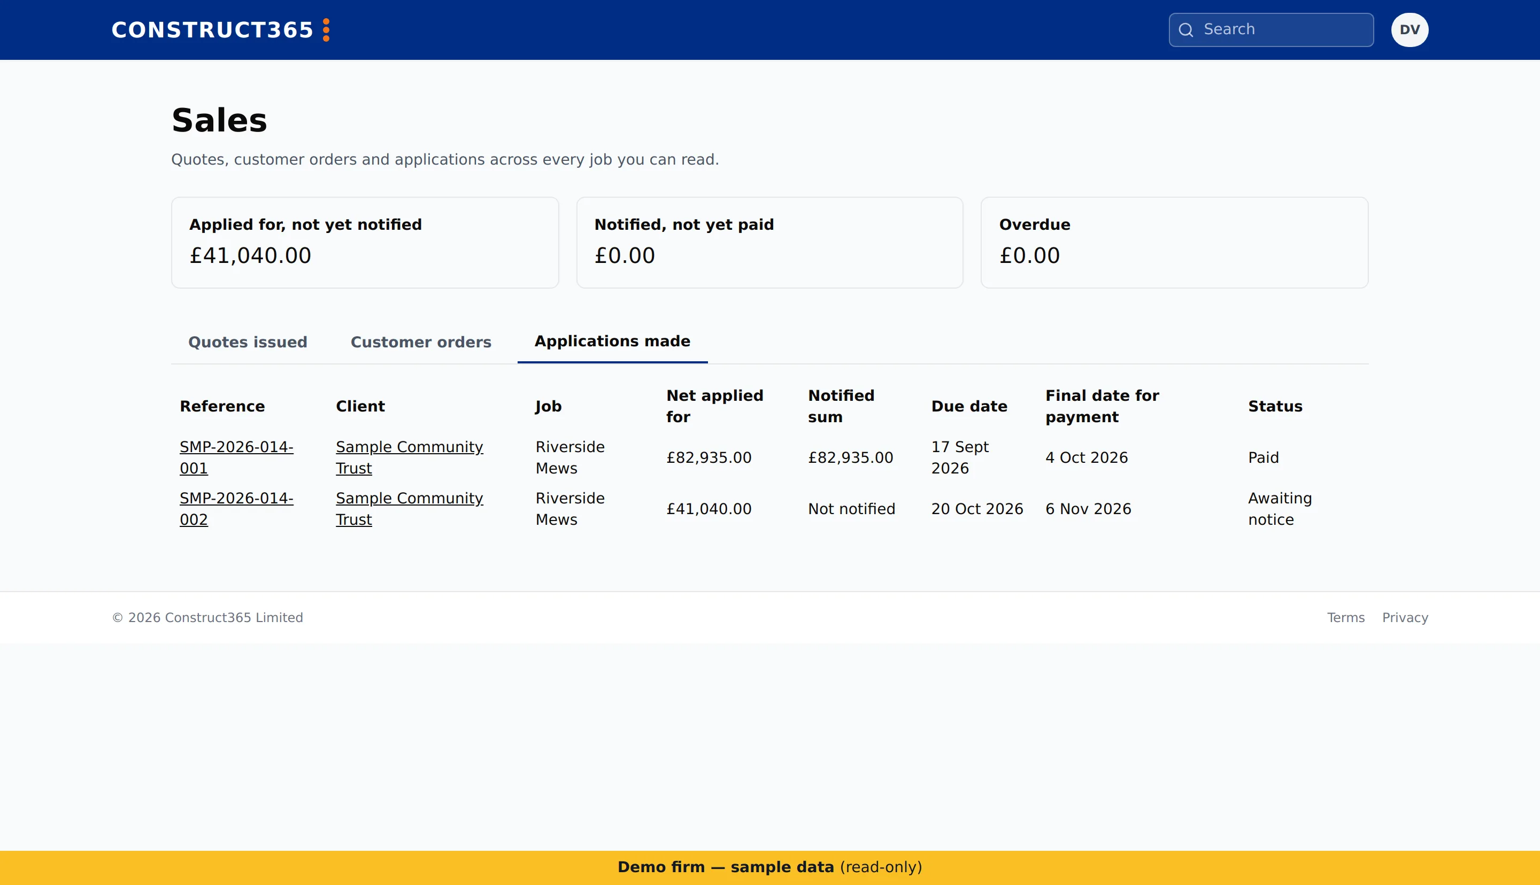
Task: Click the Awaiting notice status cell
Action: pos(1280,509)
